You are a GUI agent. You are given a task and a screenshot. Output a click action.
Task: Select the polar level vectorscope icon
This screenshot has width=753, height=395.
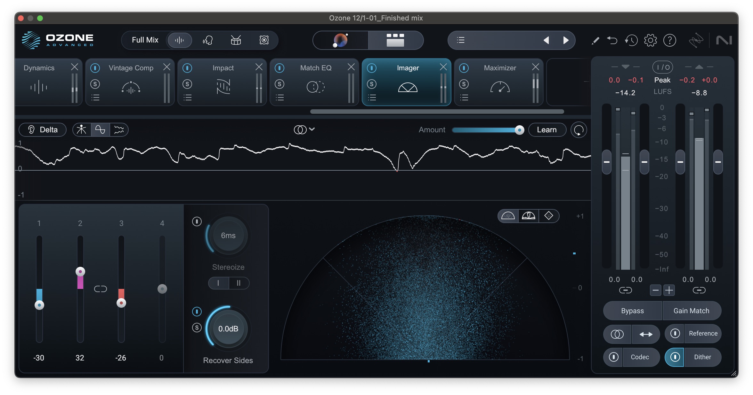tap(529, 216)
